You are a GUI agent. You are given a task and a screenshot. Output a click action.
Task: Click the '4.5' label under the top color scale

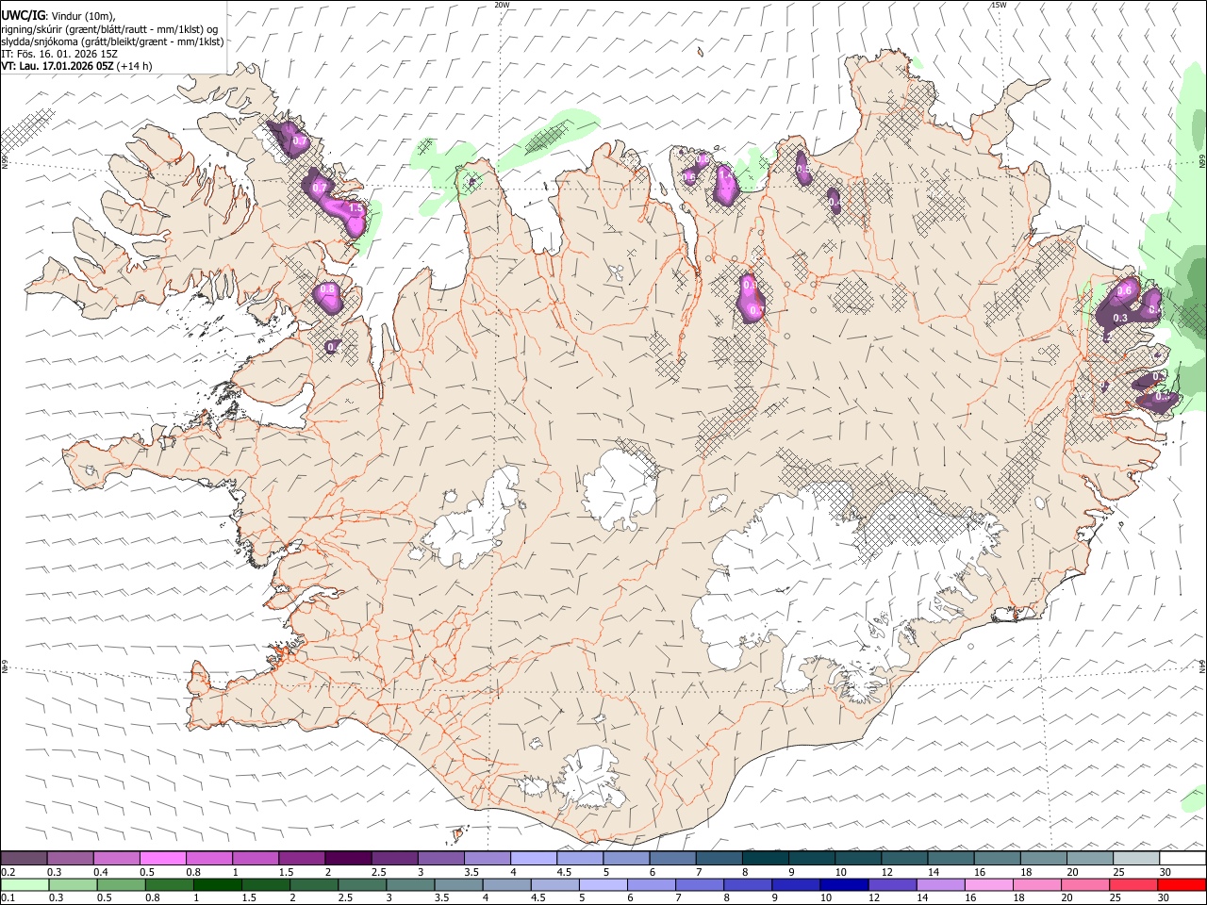click(x=565, y=872)
